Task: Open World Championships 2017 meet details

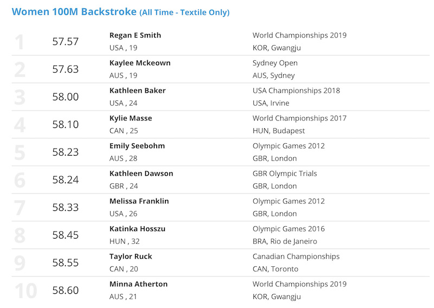Action: [x=299, y=118]
